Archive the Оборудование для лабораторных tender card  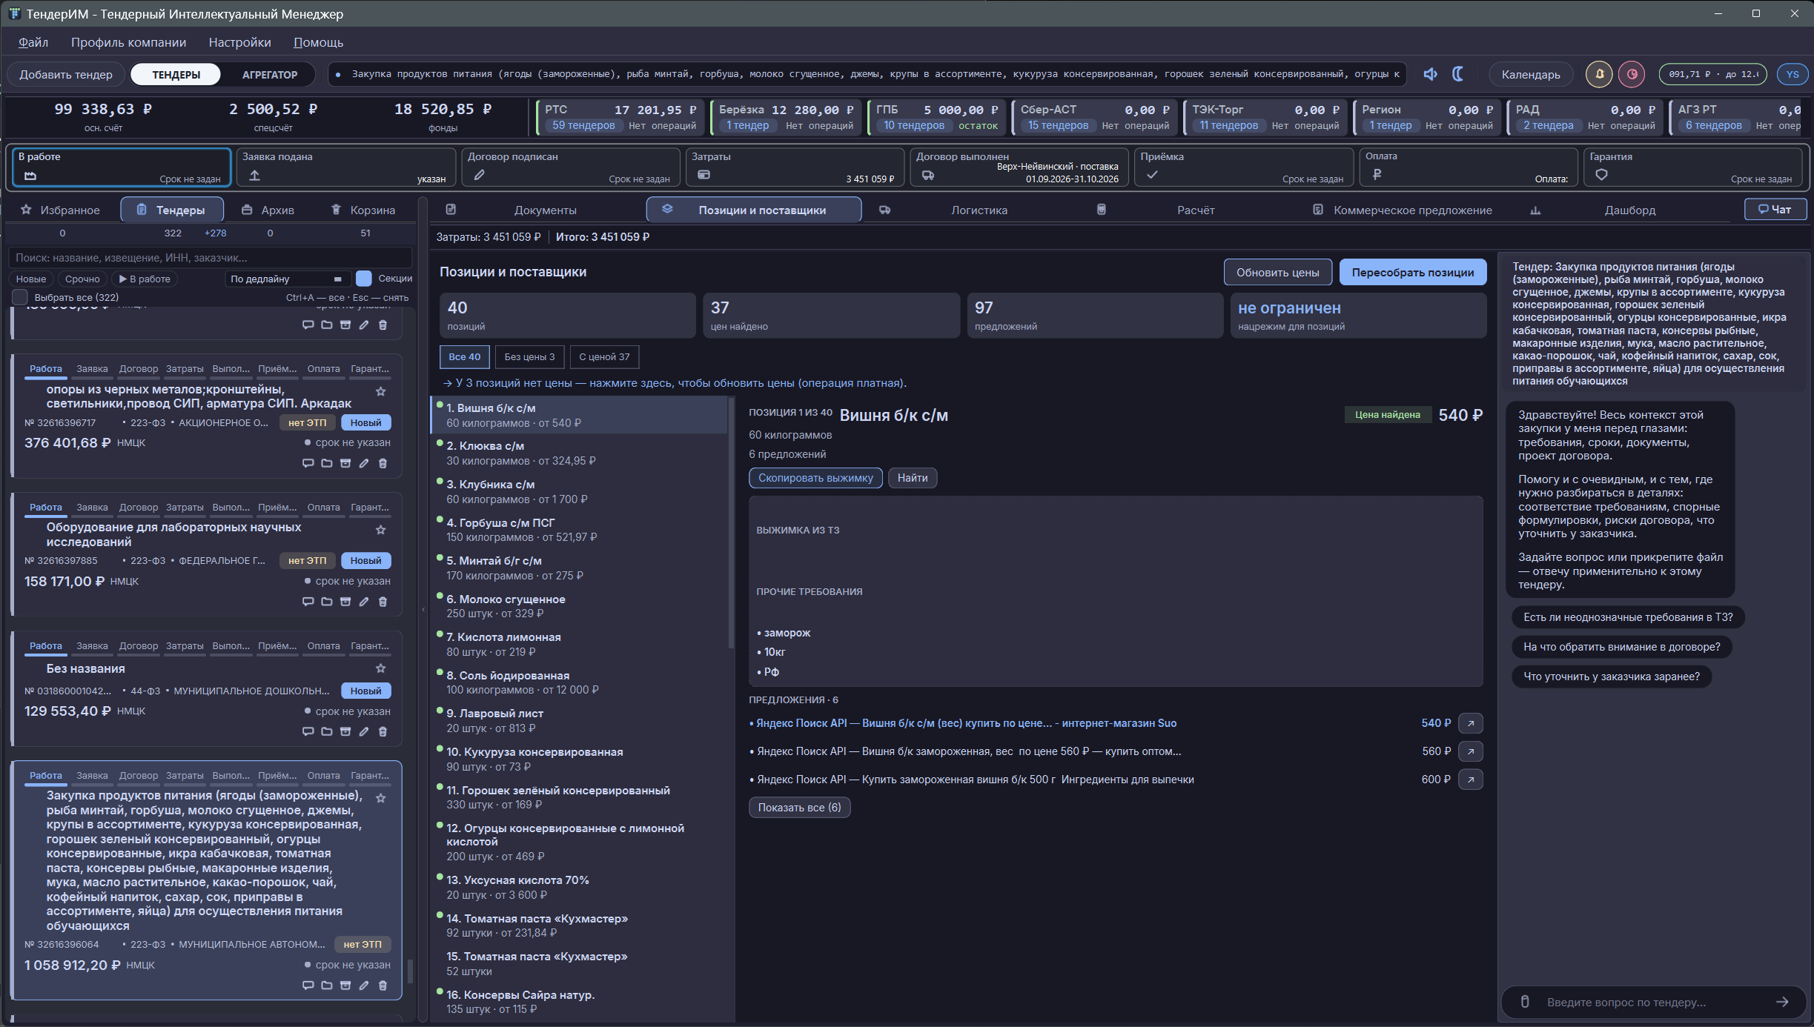345,602
